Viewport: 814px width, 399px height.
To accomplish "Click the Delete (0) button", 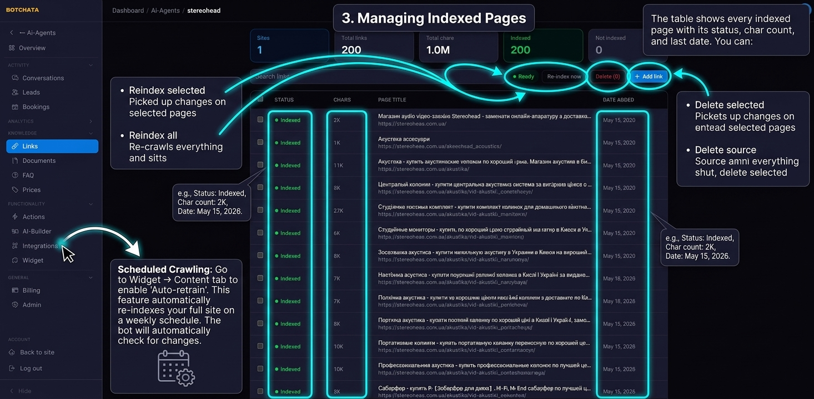I will (x=607, y=76).
